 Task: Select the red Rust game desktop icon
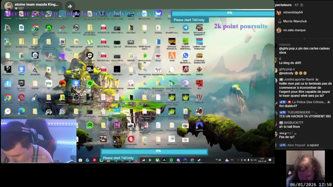(199, 84)
